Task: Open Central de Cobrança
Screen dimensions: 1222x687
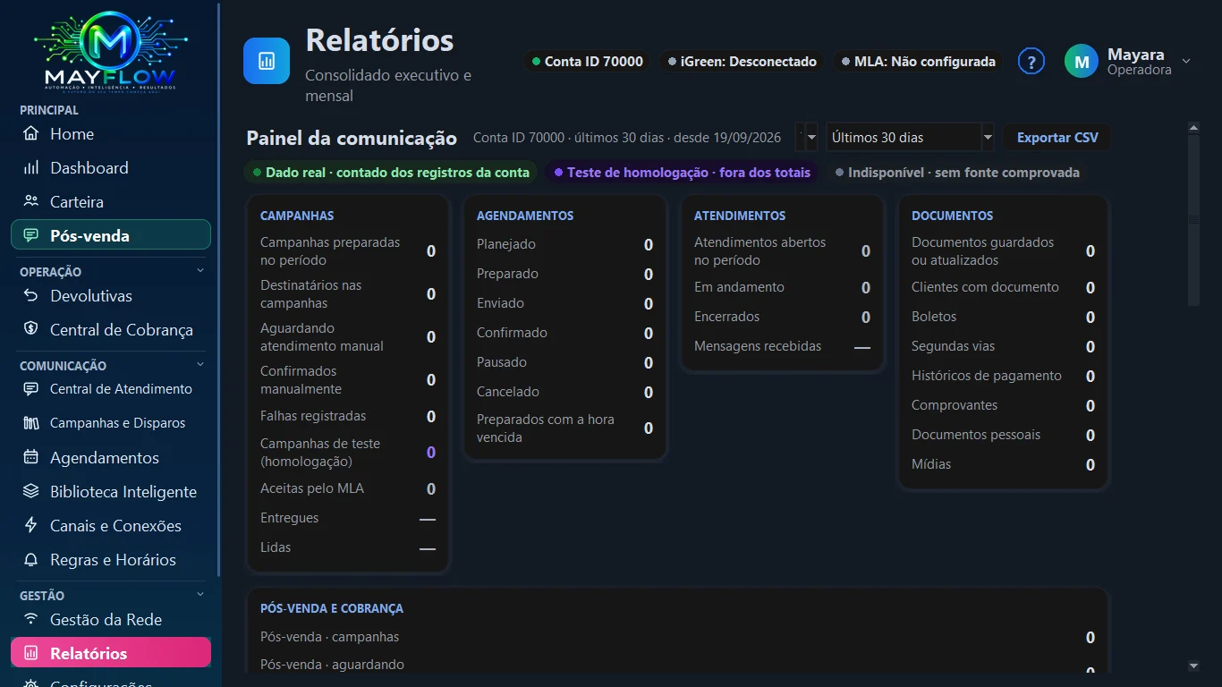Action: coord(111,330)
